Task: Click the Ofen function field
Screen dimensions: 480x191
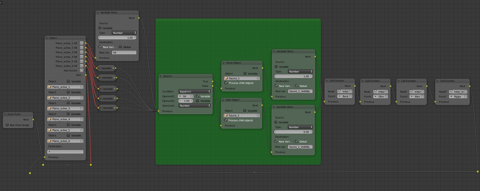Action: click(x=380, y=97)
